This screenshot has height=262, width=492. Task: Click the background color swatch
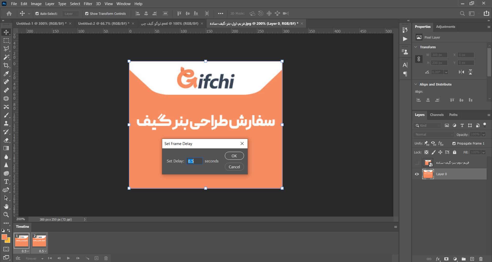[8, 241]
